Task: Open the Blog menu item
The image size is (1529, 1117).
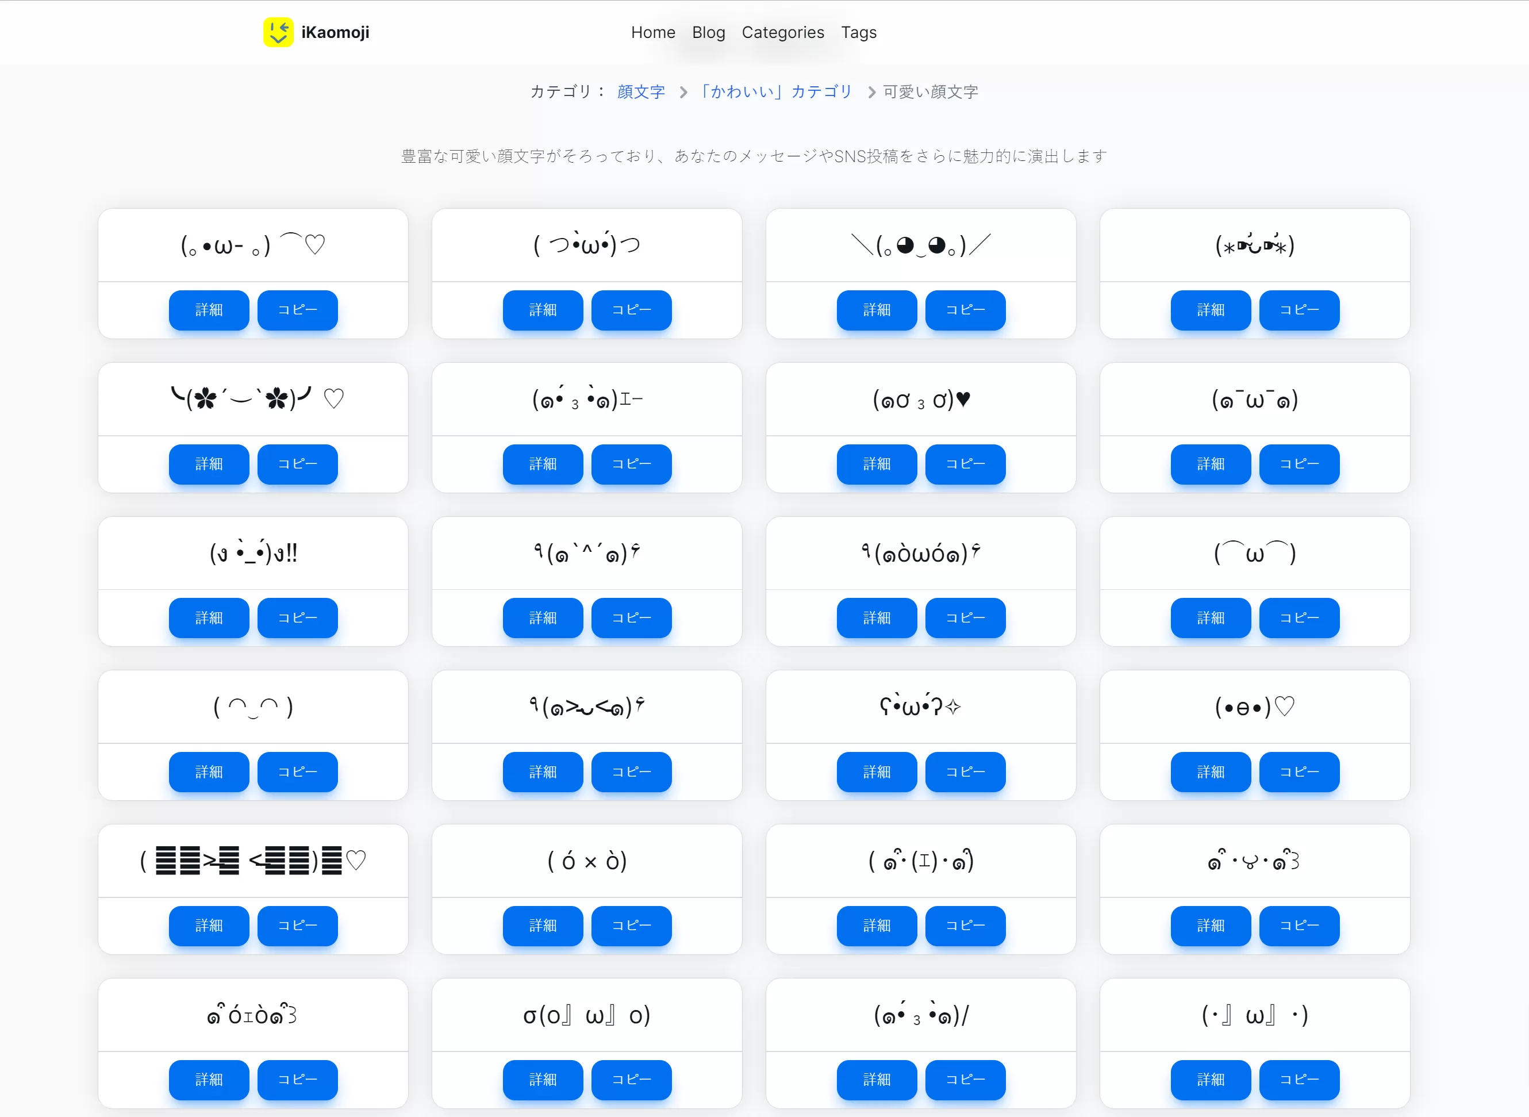Action: click(x=708, y=32)
